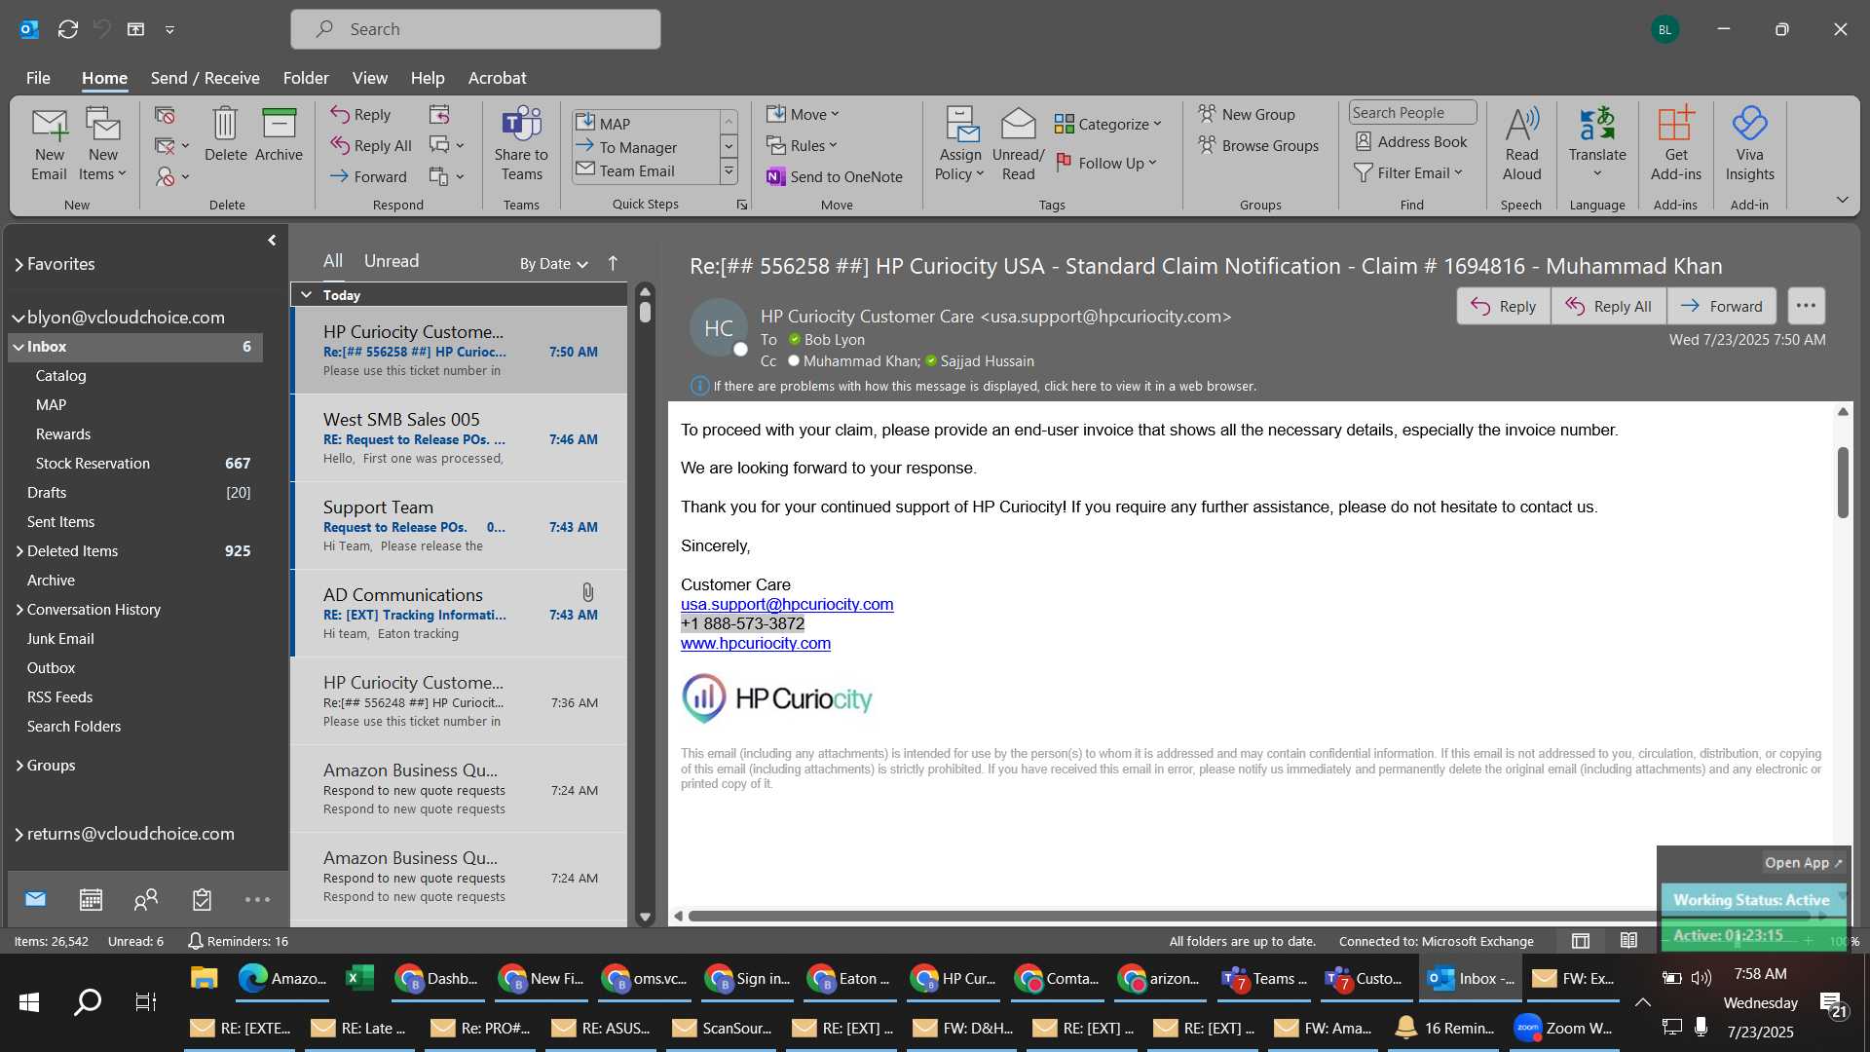
Task: Click the Send/Receive sync icon in title bar
Action: pyautogui.click(x=67, y=29)
